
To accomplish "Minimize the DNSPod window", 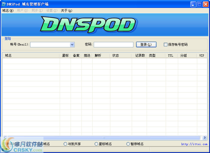I will [x=193, y=4].
